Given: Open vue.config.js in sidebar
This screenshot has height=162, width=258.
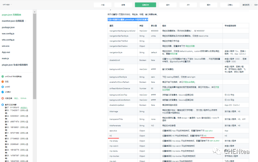Looking at the screenshot, I should pyautogui.click(x=8, y=33).
